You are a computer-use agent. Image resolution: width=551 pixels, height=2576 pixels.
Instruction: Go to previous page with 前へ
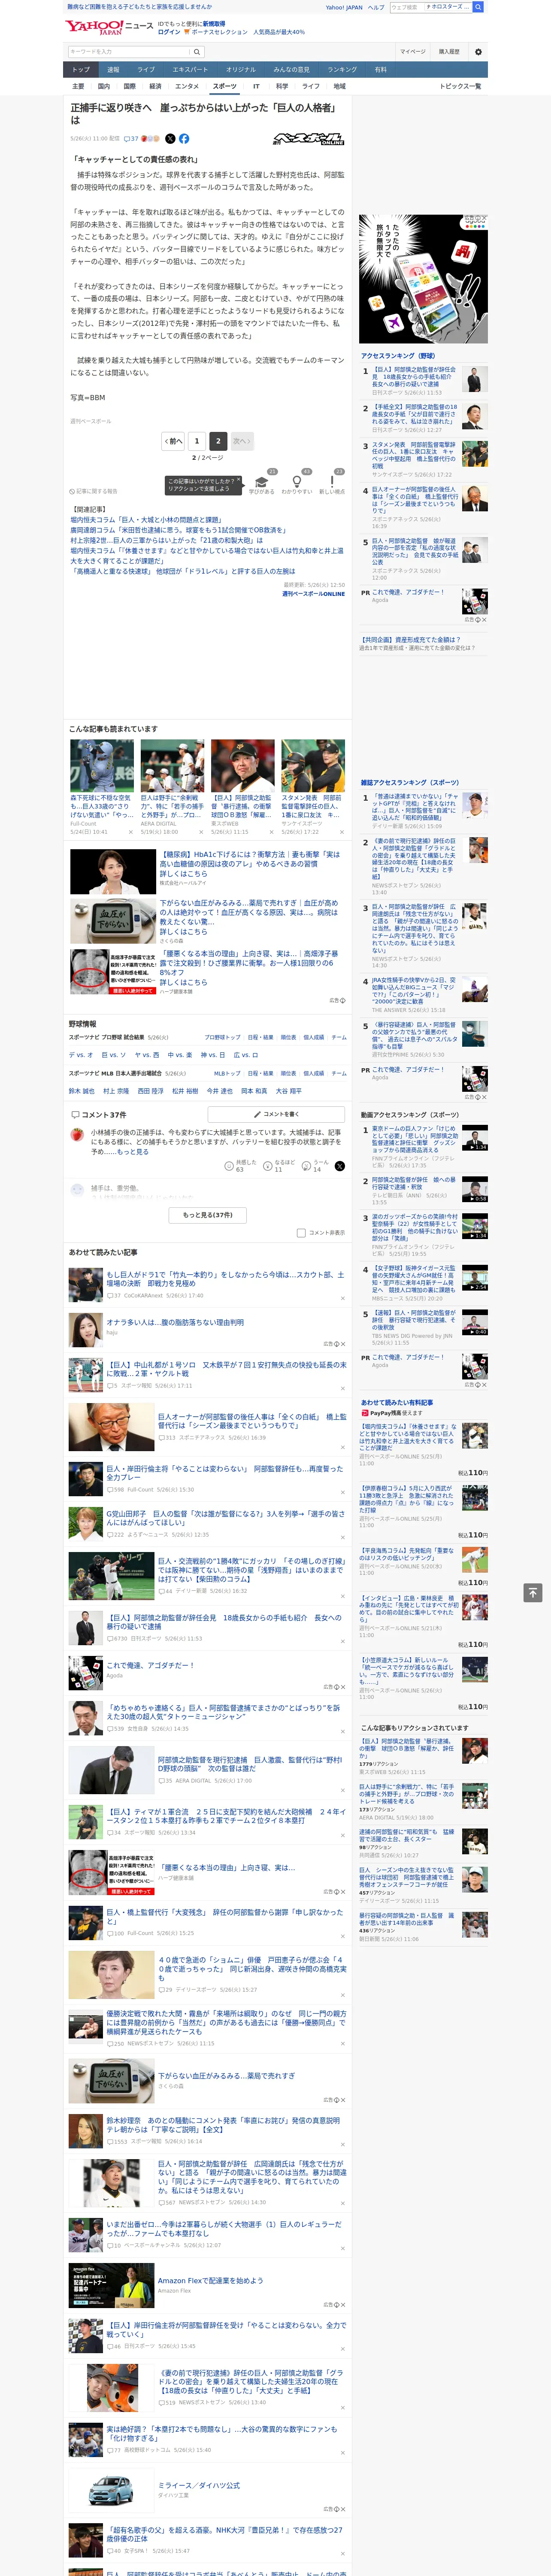pos(173,441)
